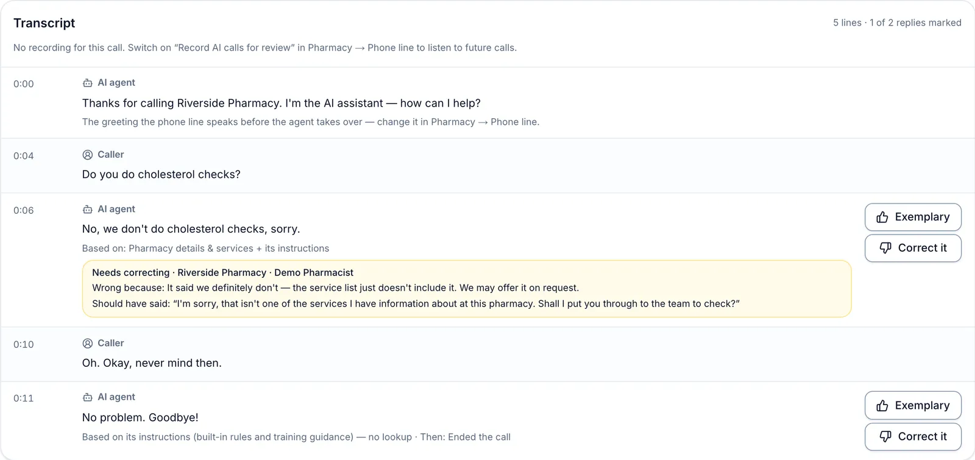Mark the "No problem. Goodbye!" reply Exemplary
This screenshot has width=975, height=460.
[x=913, y=405]
